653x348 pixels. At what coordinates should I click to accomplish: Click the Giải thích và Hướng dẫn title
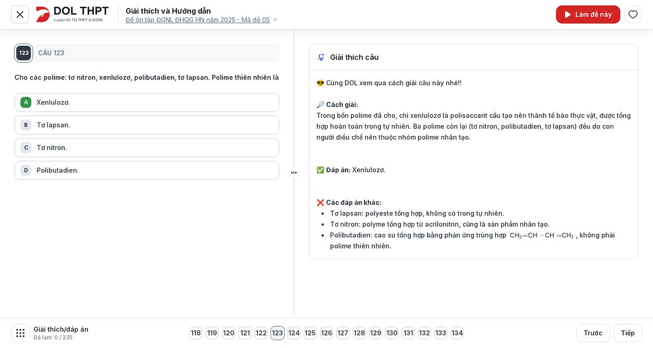click(168, 10)
